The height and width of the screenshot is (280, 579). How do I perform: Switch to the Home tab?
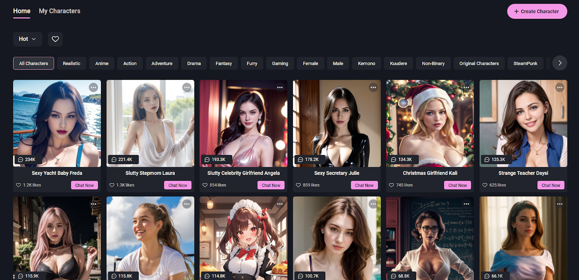click(22, 11)
